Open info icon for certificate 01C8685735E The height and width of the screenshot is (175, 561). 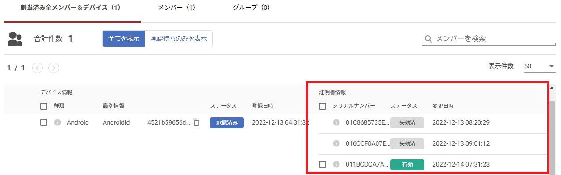[336, 122]
